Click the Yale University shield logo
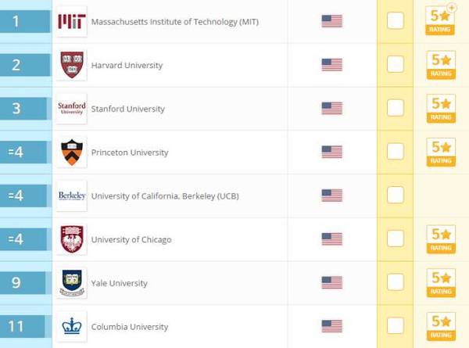Screen dimensions: 469x348 72,282
